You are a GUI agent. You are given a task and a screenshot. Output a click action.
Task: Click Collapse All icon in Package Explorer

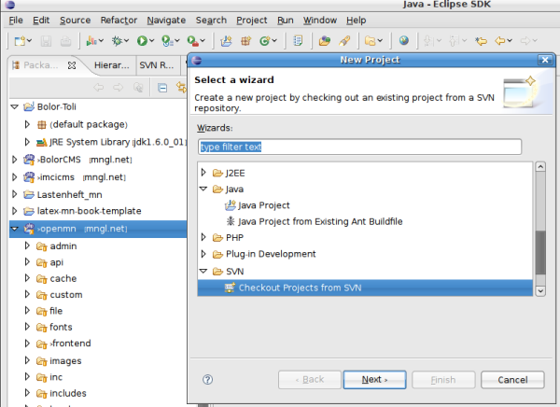coord(162,88)
